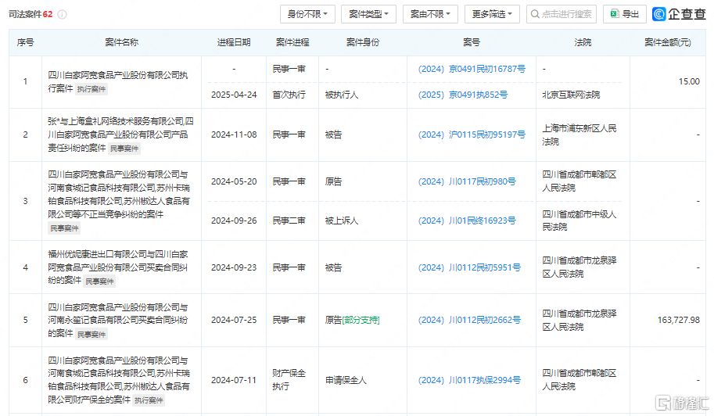This screenshot has width=714, height=416.
Task: Click the amount 15.00
Action: (x=689, y=81)
